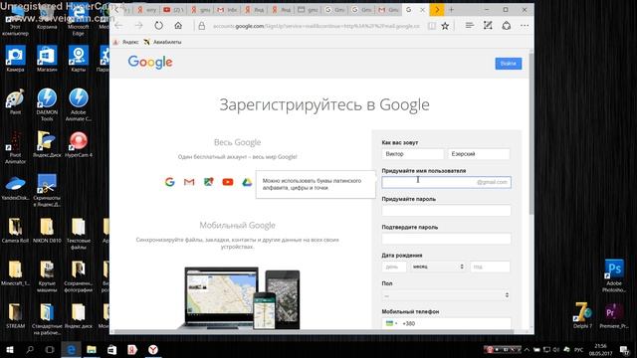Viewport: 637px width, 358px height.
Task: Switch to the Gmail Inbox tab
Action: click(227, 10)
